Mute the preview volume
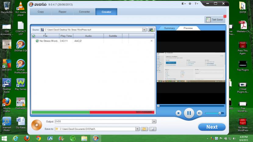Image resolution: width=253 pixels, height=142 pixels. tap(199, 113)
